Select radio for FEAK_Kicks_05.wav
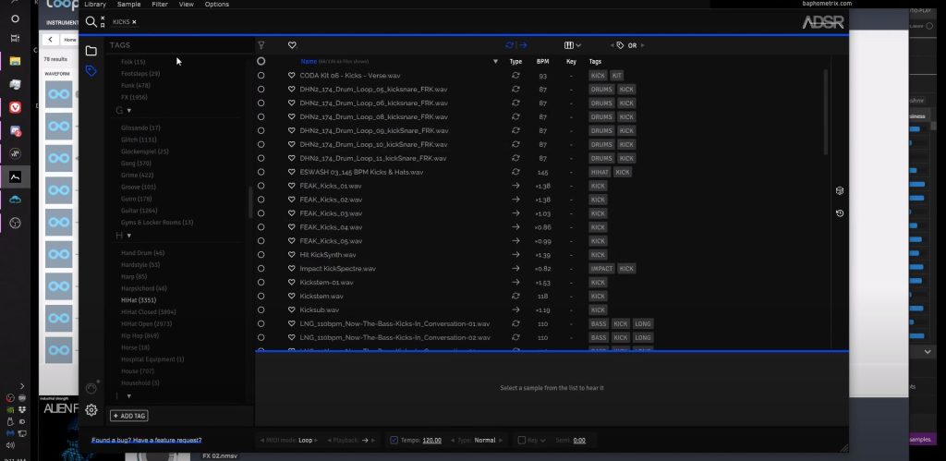Screen dimensions: 946x461 click(261, 241)
